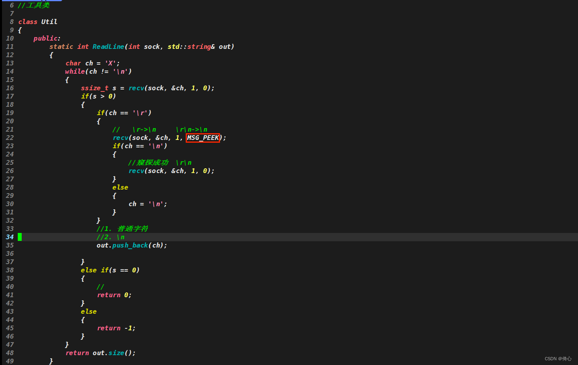
Task: Click the 'else' keyword on line 28
Action: coord(120,187)
